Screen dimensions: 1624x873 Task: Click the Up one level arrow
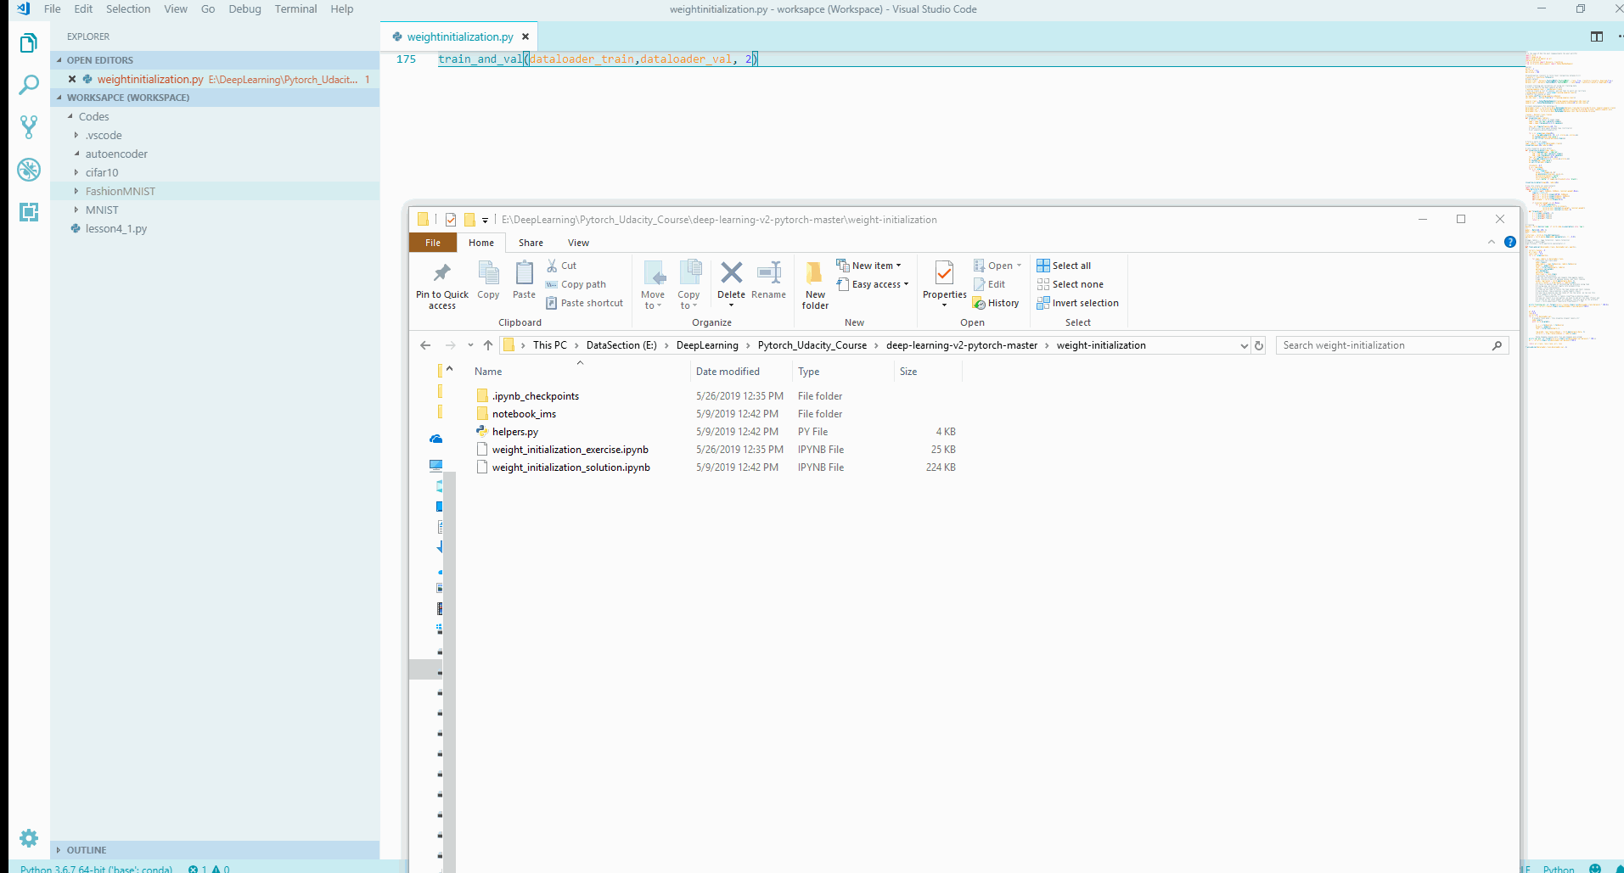click(488, 345)
